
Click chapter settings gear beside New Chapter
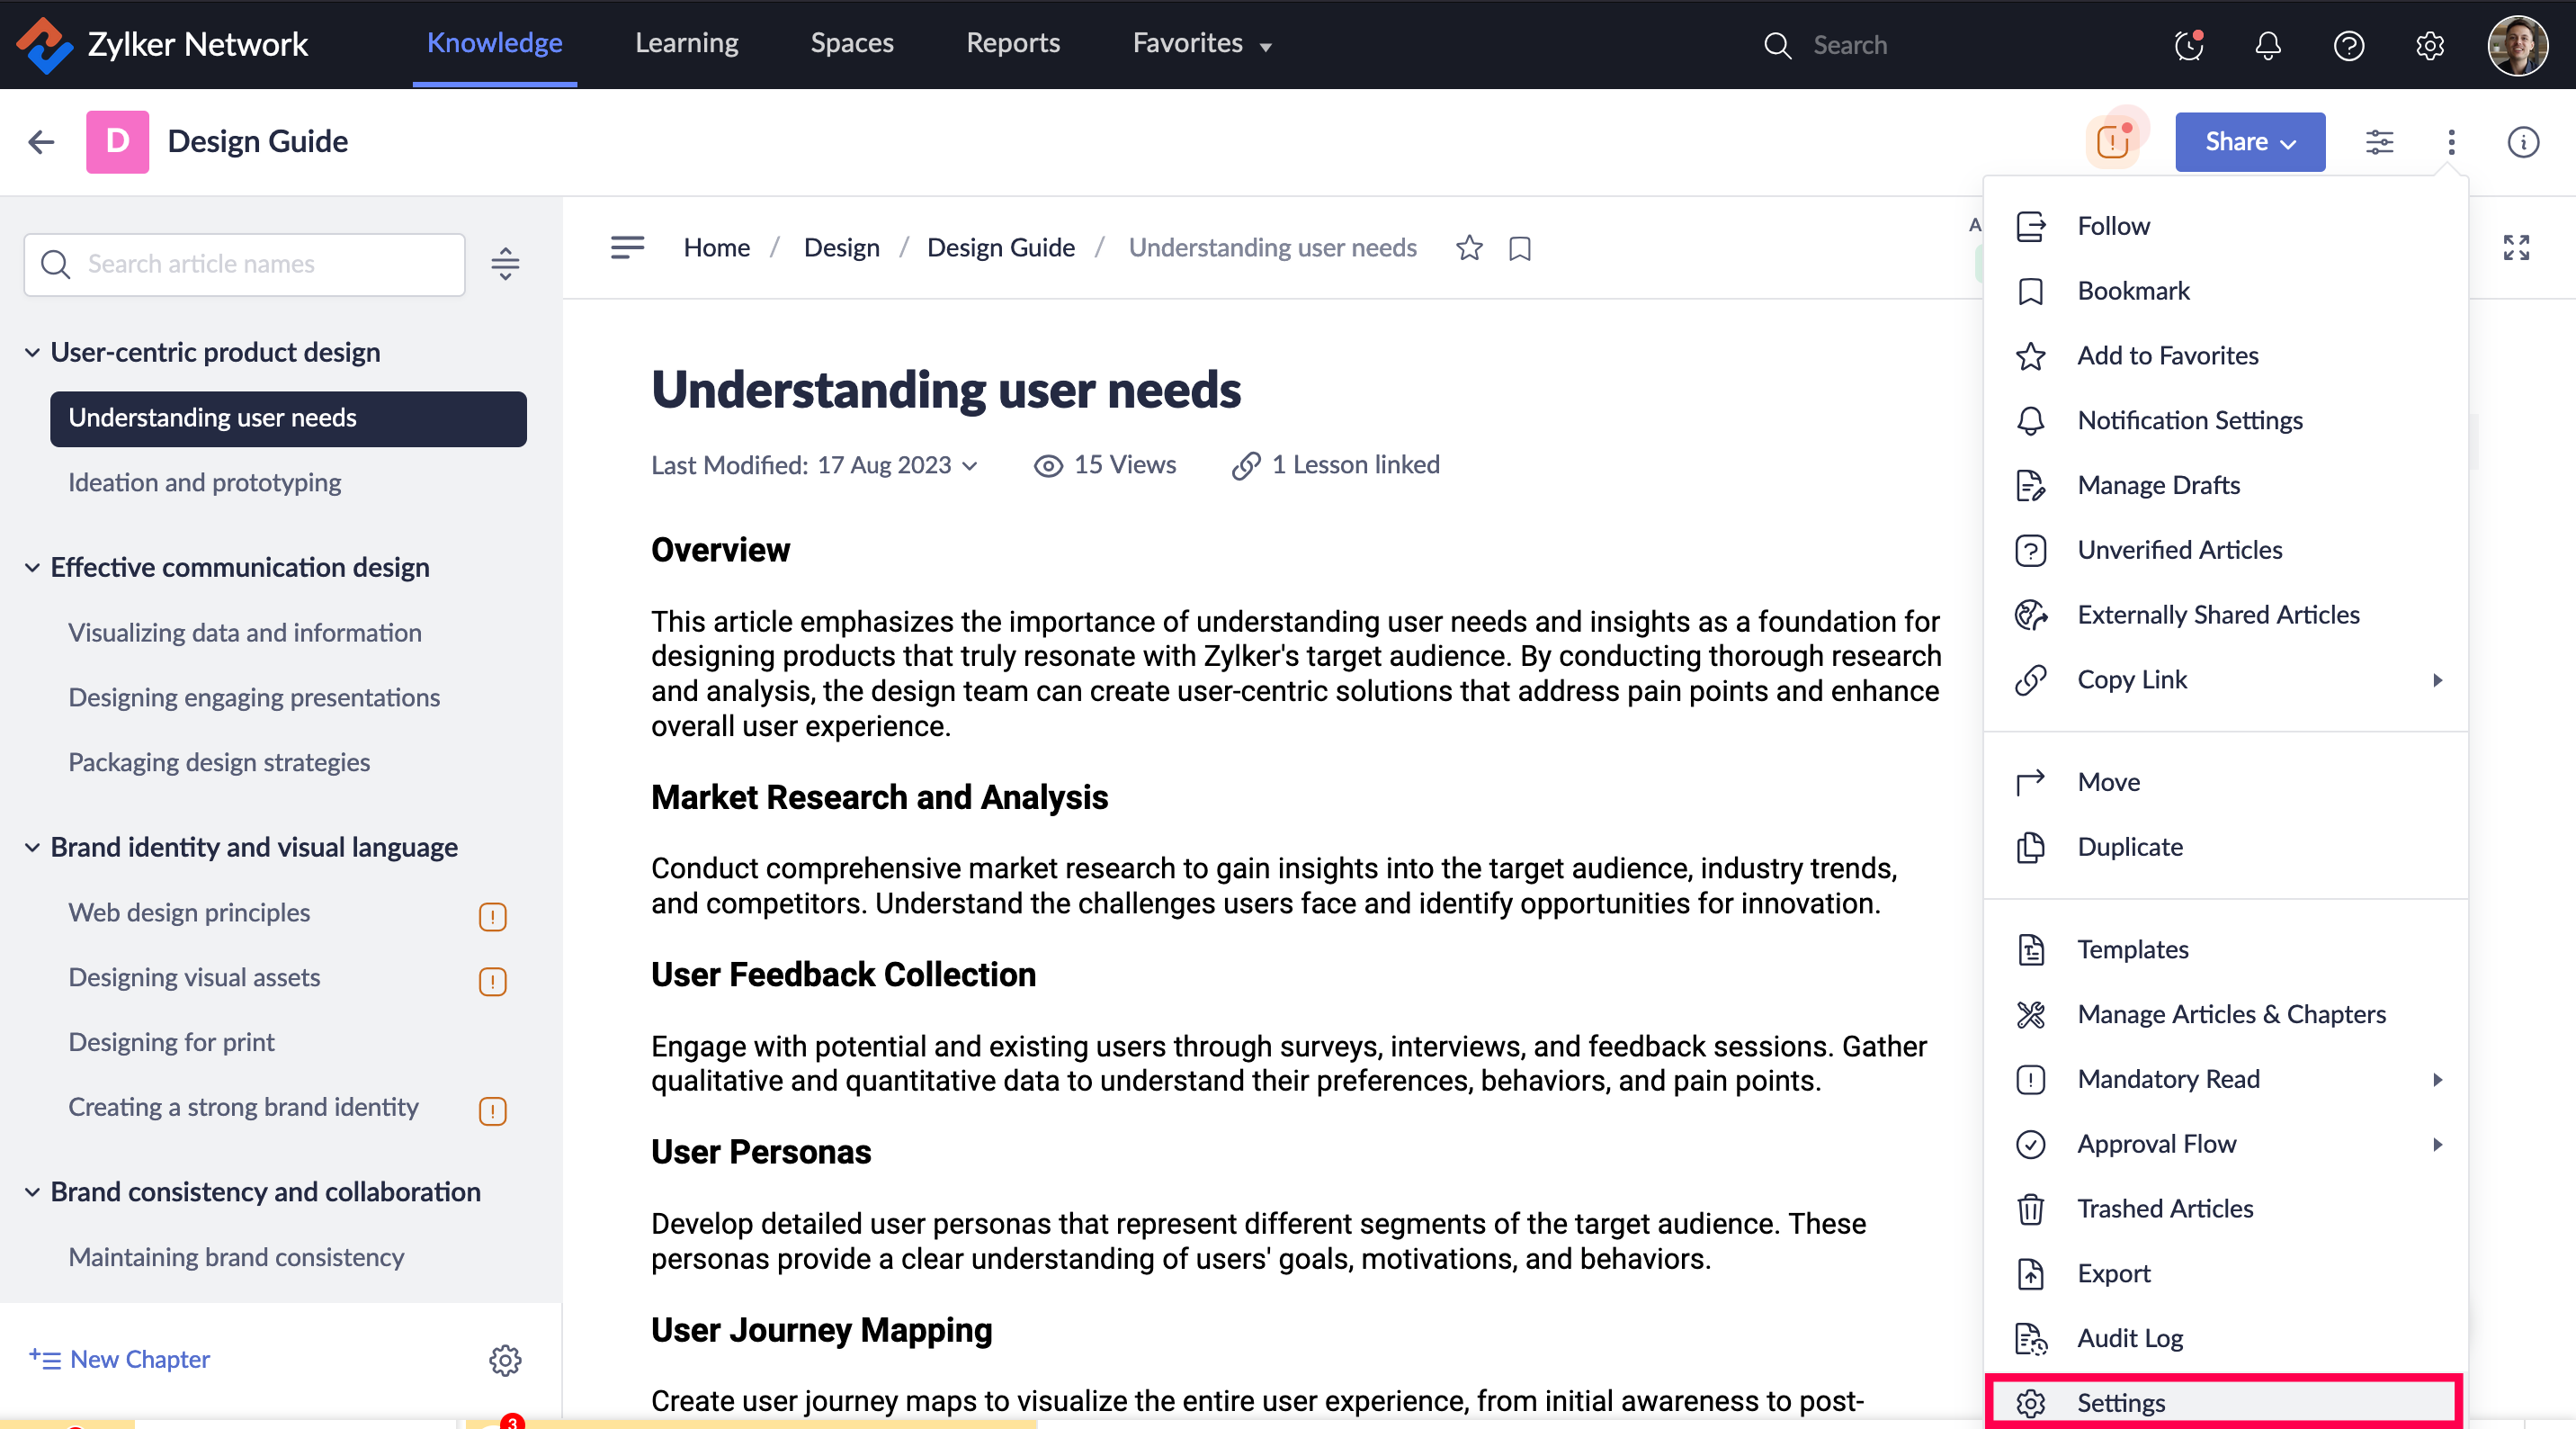coord(505,1359)
